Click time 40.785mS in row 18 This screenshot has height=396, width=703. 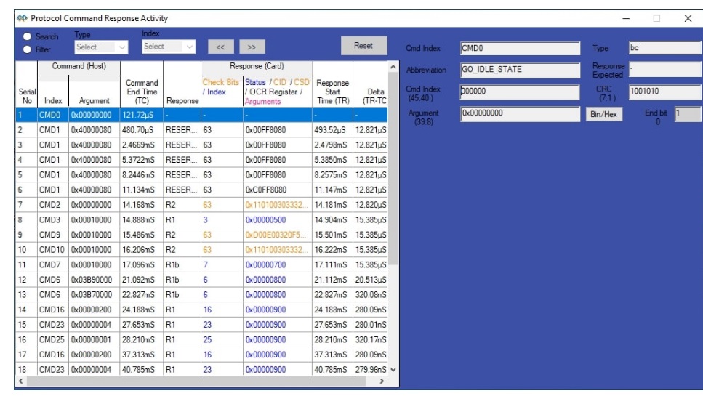pos(142,370)
